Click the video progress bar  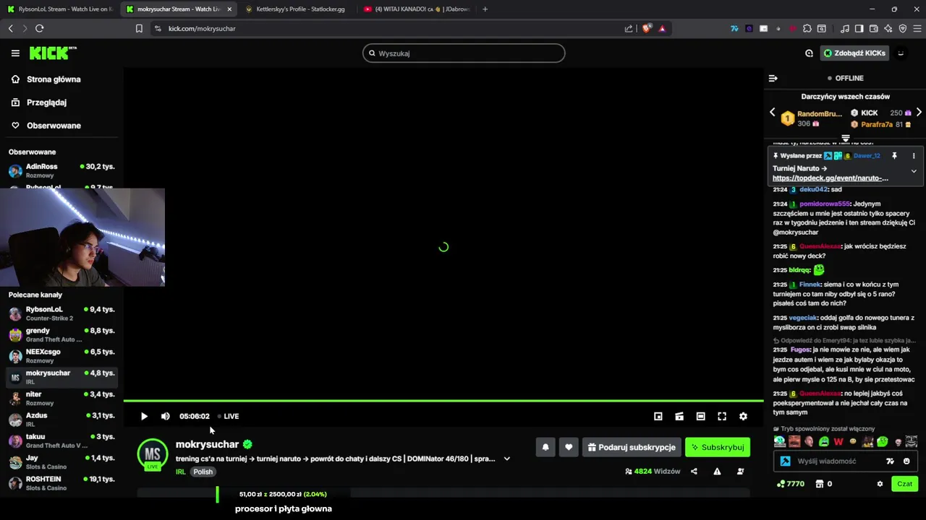(x=443, y=400)
